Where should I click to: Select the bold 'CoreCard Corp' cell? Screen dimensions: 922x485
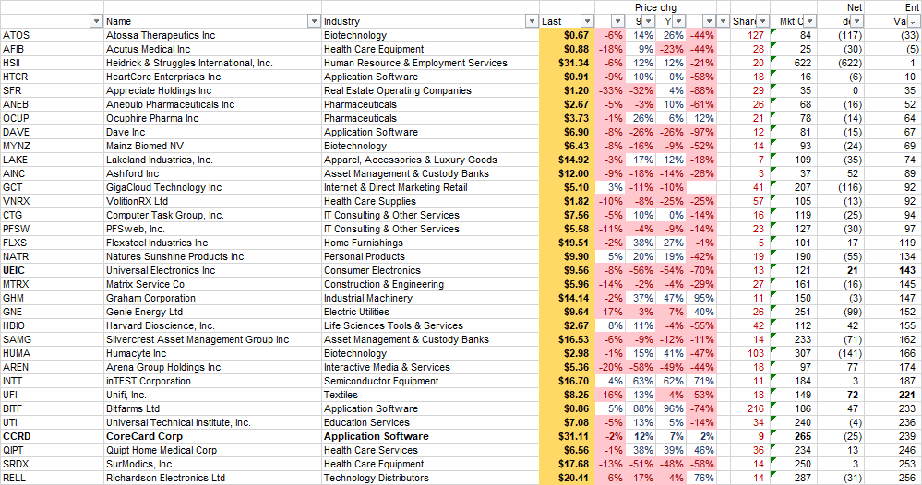[x=212, y=436]
